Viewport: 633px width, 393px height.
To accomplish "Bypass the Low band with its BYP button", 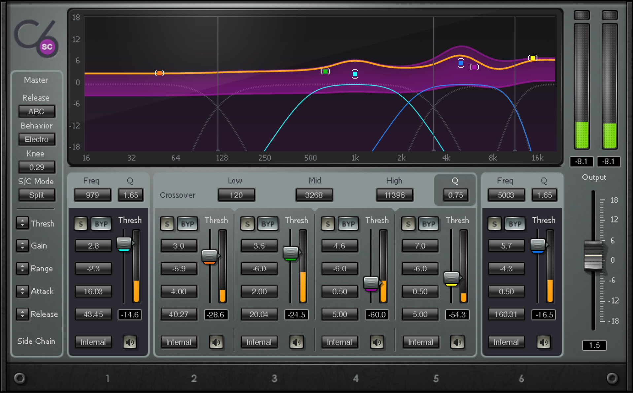I will pyautogui.click(x=187, y=224).
